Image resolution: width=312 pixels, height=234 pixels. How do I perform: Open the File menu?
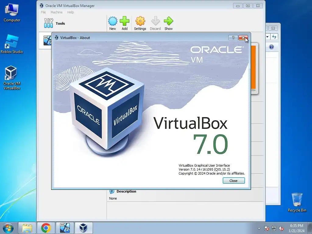pos(43,12)
